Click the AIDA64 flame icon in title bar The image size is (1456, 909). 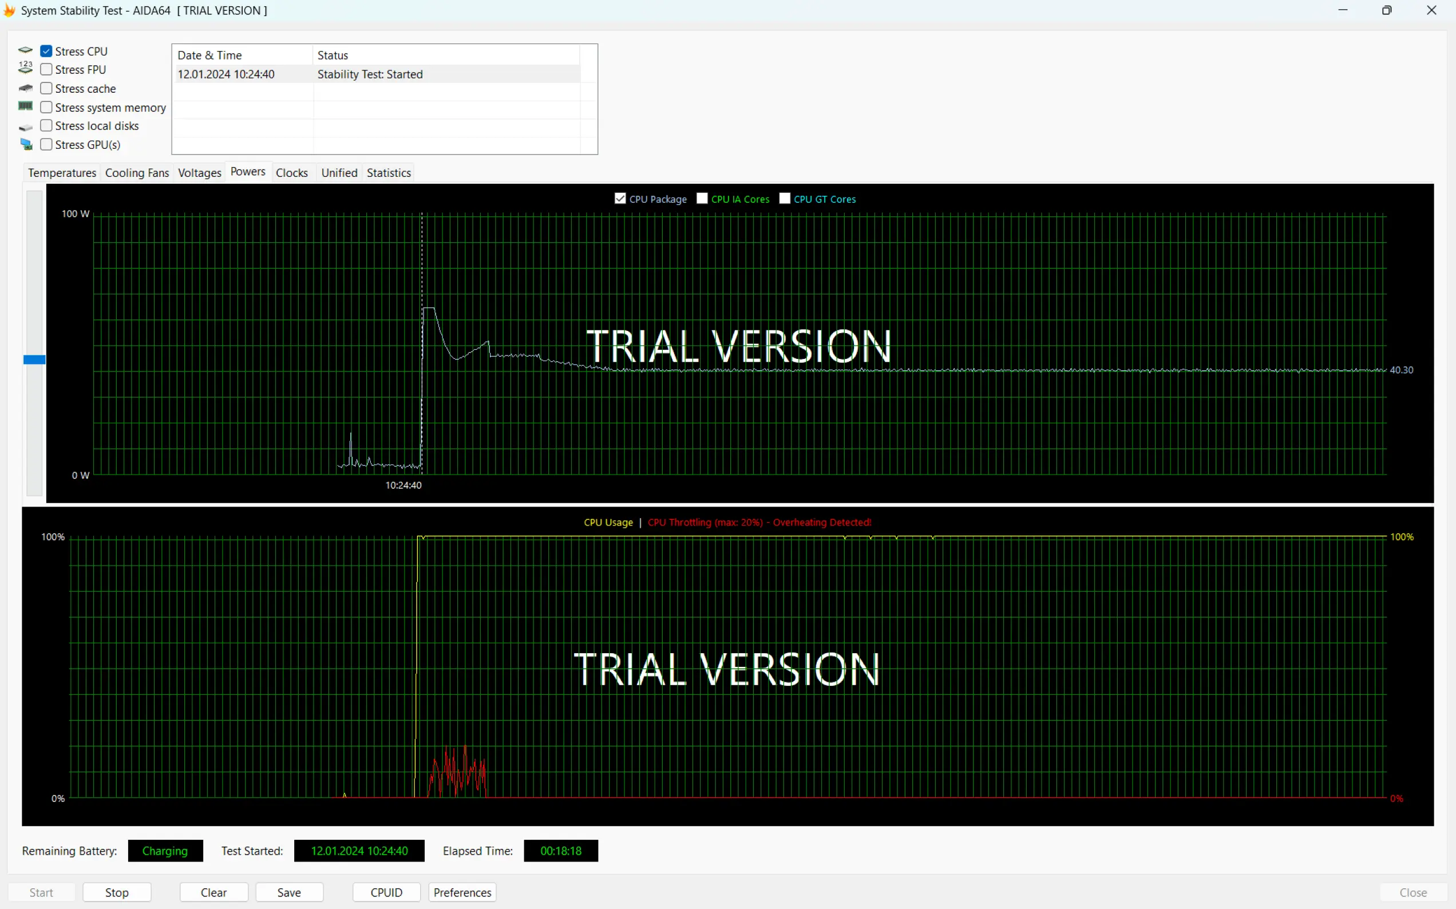coord(9,10)
